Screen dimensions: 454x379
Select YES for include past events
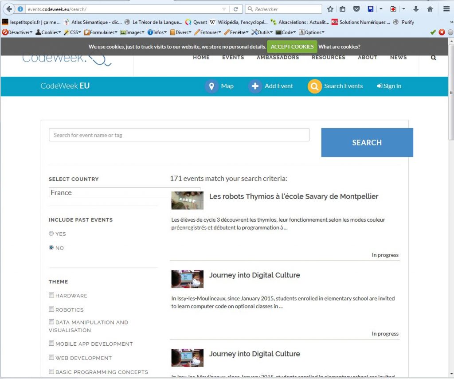[x=51, y=234]
